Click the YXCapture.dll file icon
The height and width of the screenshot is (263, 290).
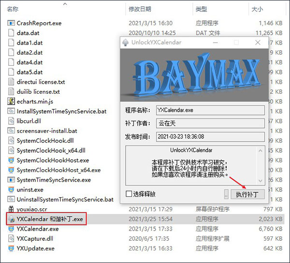[11, 239]
